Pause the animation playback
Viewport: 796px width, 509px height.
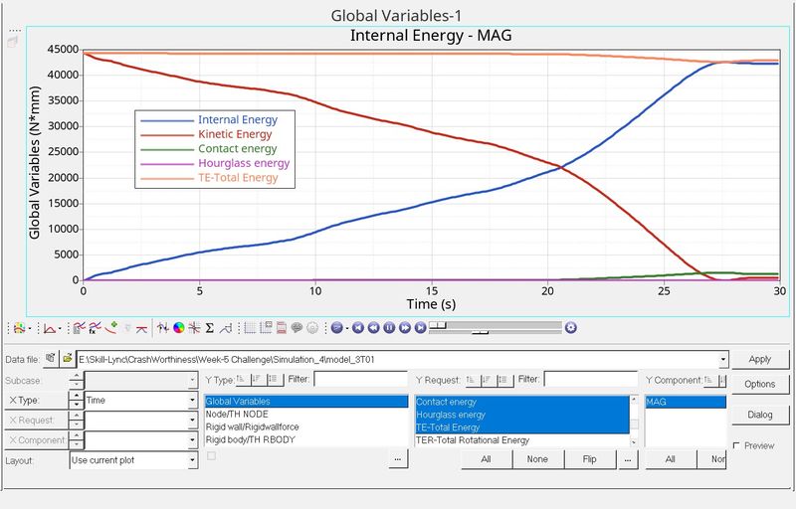click(389, 328)
